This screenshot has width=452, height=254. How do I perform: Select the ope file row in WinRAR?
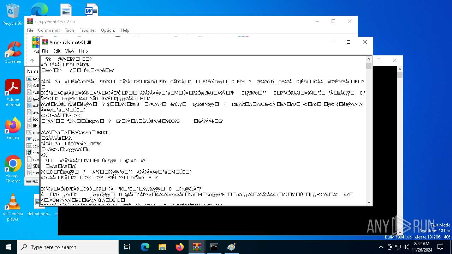33,133
